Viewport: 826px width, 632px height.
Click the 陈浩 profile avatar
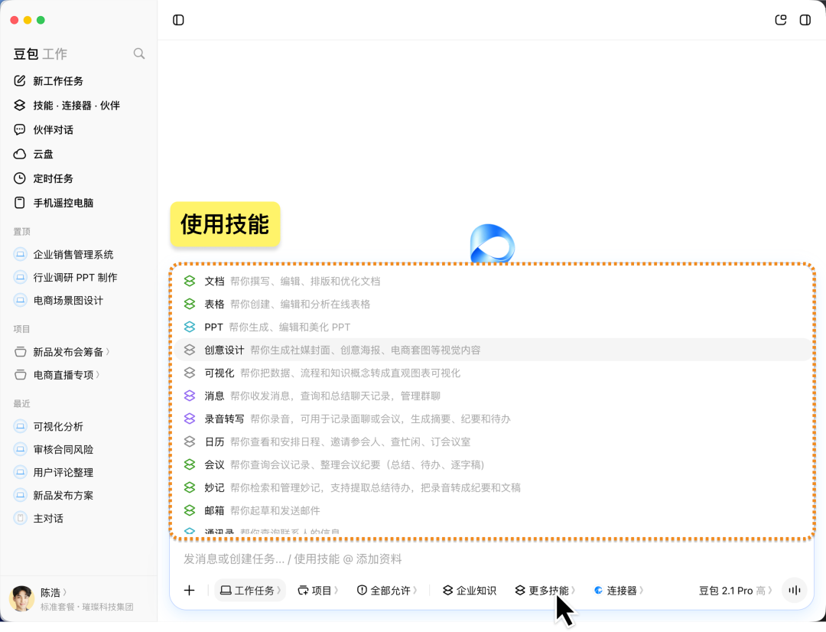[21, 599]
